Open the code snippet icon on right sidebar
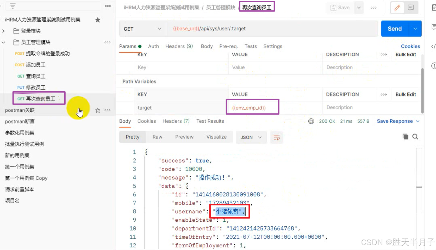 433,46
